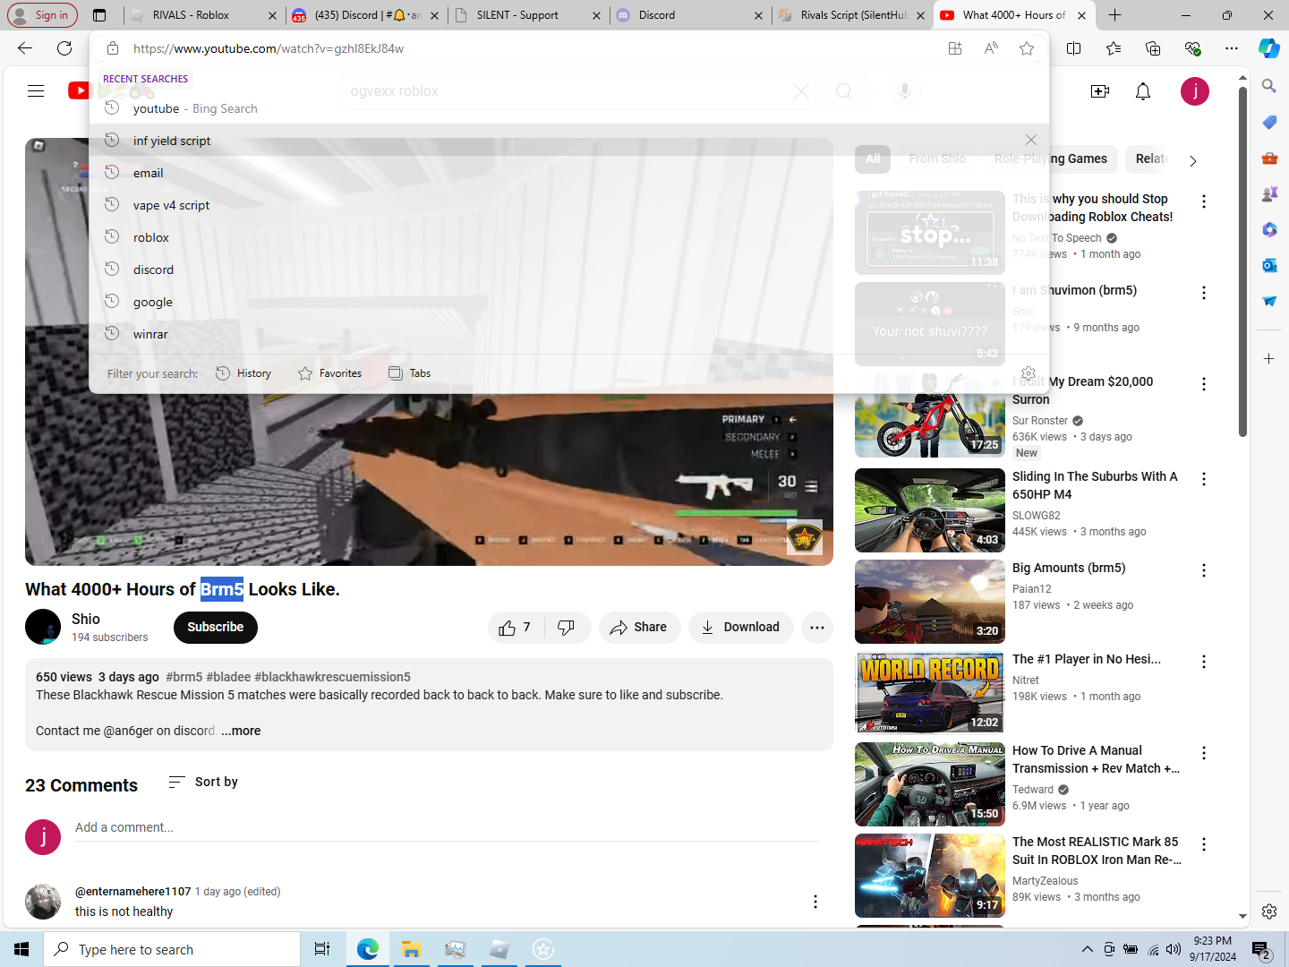The width and height of the screenshot is (1289, 967).
Task: Select the 'winrar' recent search
Action: coord(568,334)
